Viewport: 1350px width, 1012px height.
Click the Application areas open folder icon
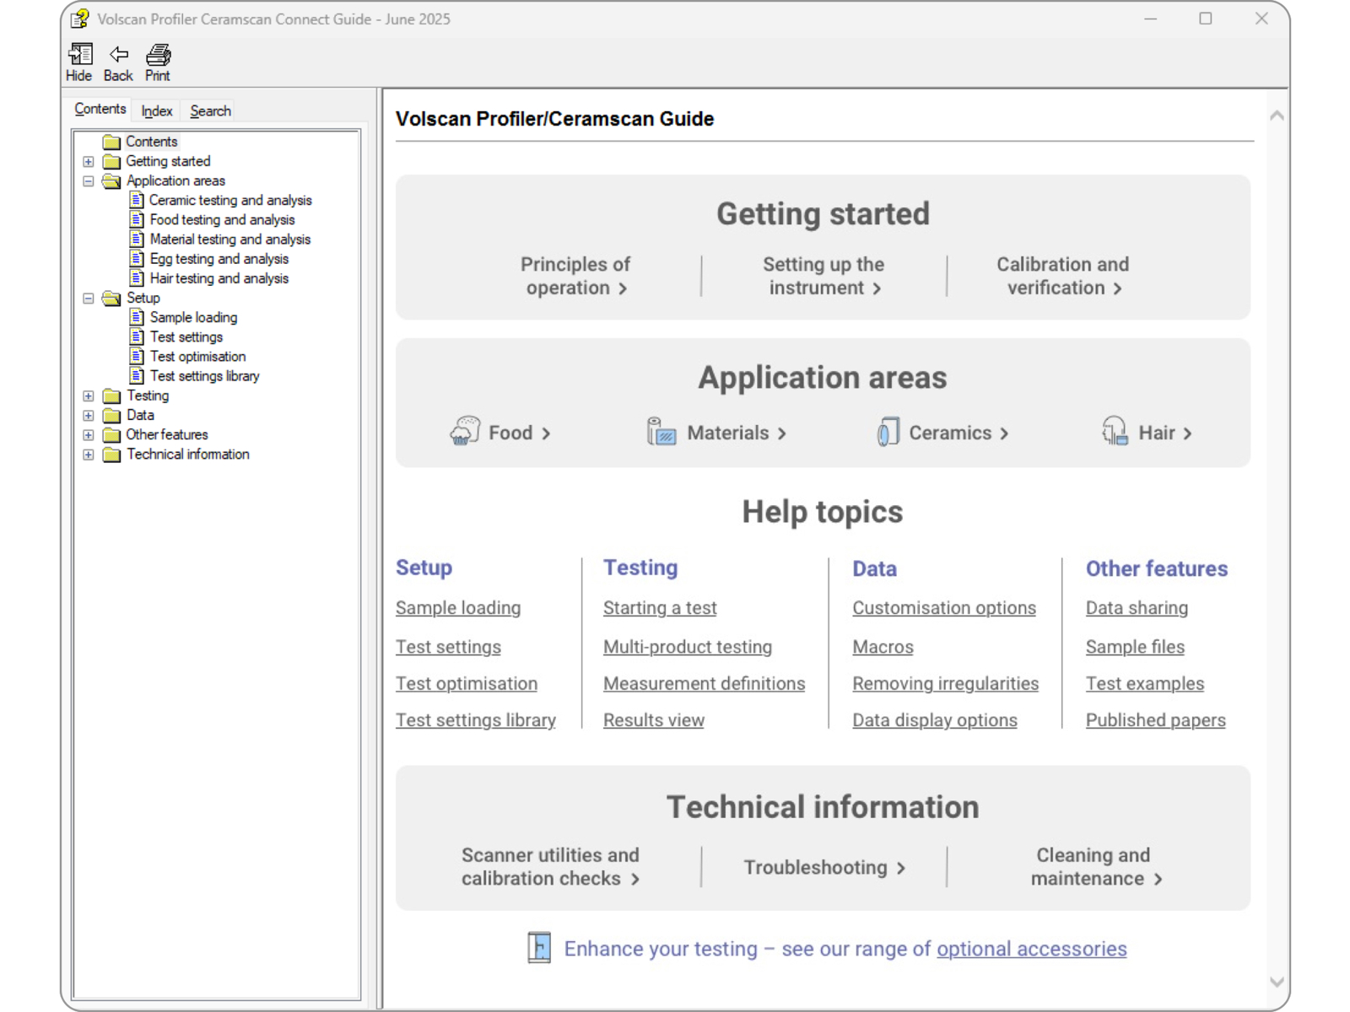coord(111,180)
